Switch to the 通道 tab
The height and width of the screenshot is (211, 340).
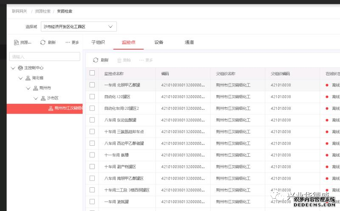(189, 42)
